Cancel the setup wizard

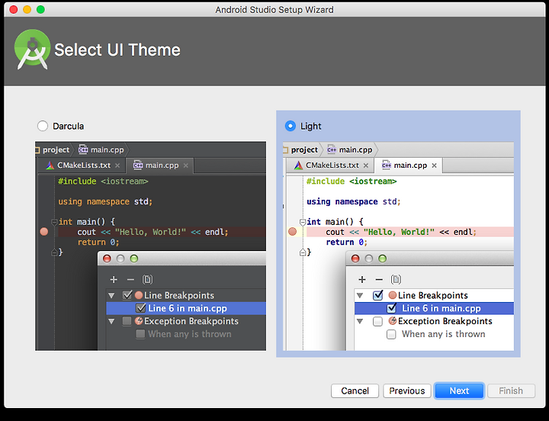click(x=355, y=390)
